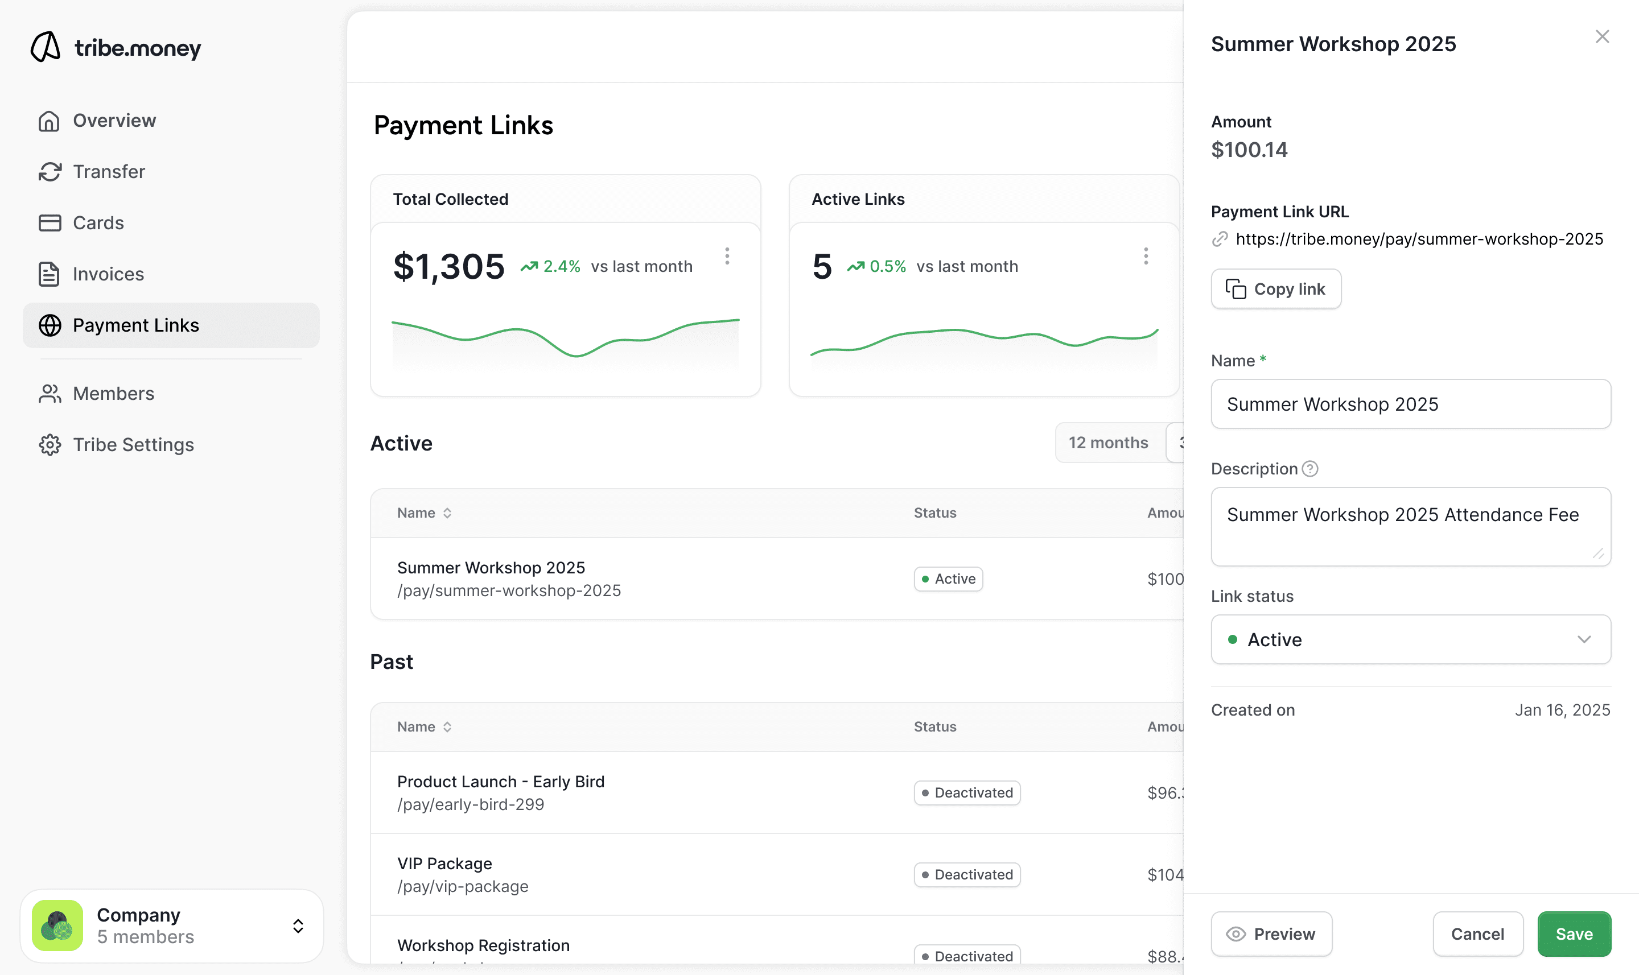Click the Cards sidebar icon
The image size is (1639, 975).
(x=50, y=224)
